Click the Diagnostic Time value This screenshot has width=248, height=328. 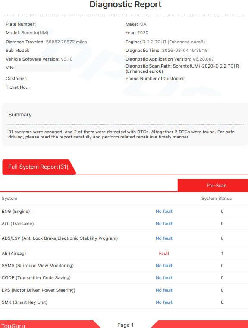pyautogui.click(x=185, y=51)
